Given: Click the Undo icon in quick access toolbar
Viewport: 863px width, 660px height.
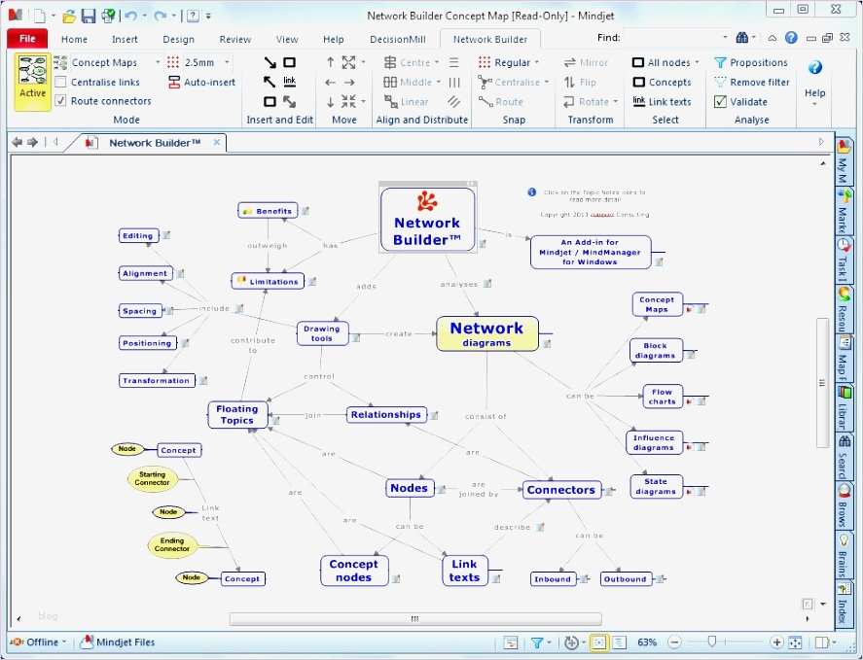Looking at the screenshot, I should (x=130, y=16).
